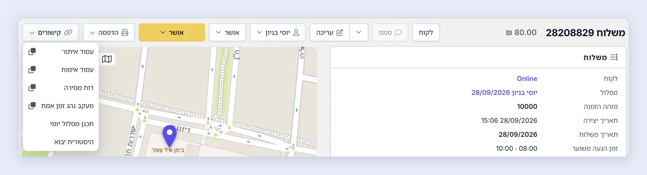
Task: Open the white אושר status dropdown
Action: point(227,32)
